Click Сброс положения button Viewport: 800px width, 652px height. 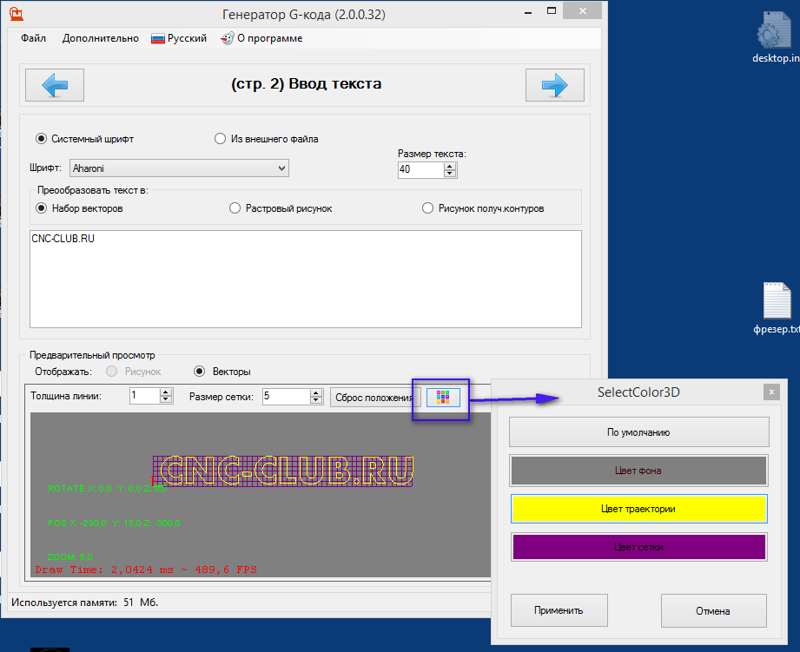[375, 398]
